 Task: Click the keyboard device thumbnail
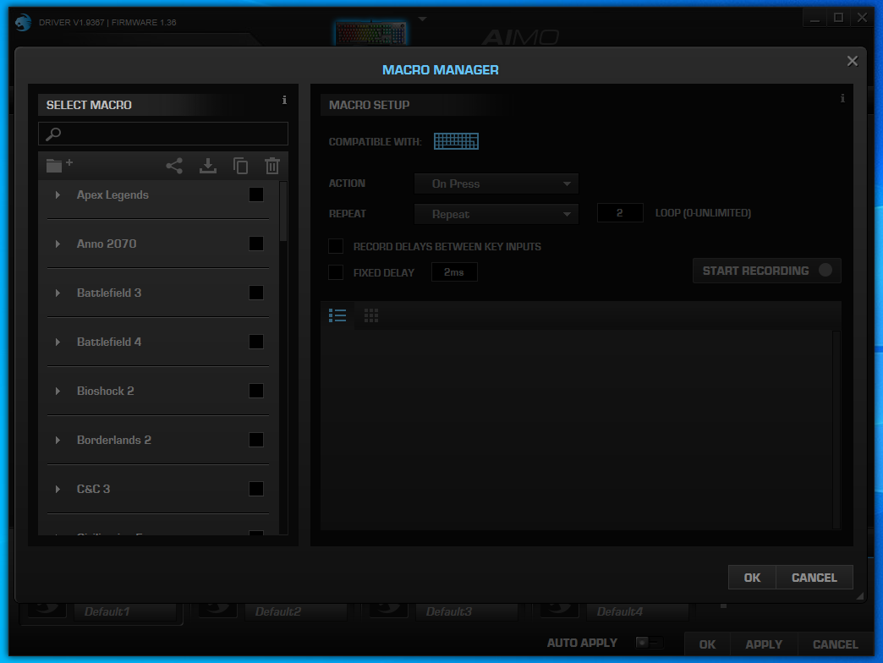click(371, 33)
